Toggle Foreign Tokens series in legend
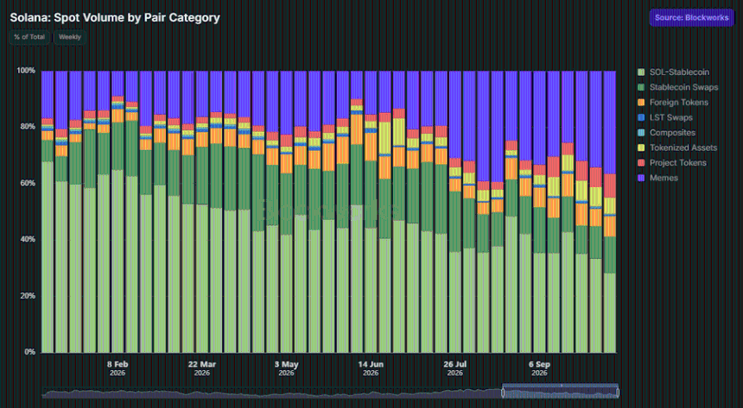 coord(673,103)
